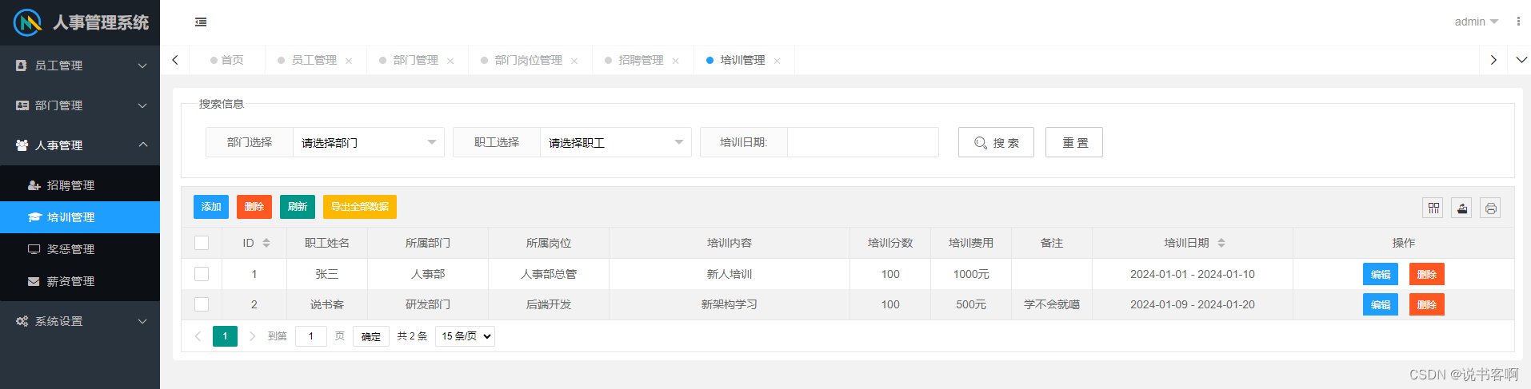This screenshot has width=1531, height=389.
Task: Check the row for 说书客
Action: coord(202,304)
